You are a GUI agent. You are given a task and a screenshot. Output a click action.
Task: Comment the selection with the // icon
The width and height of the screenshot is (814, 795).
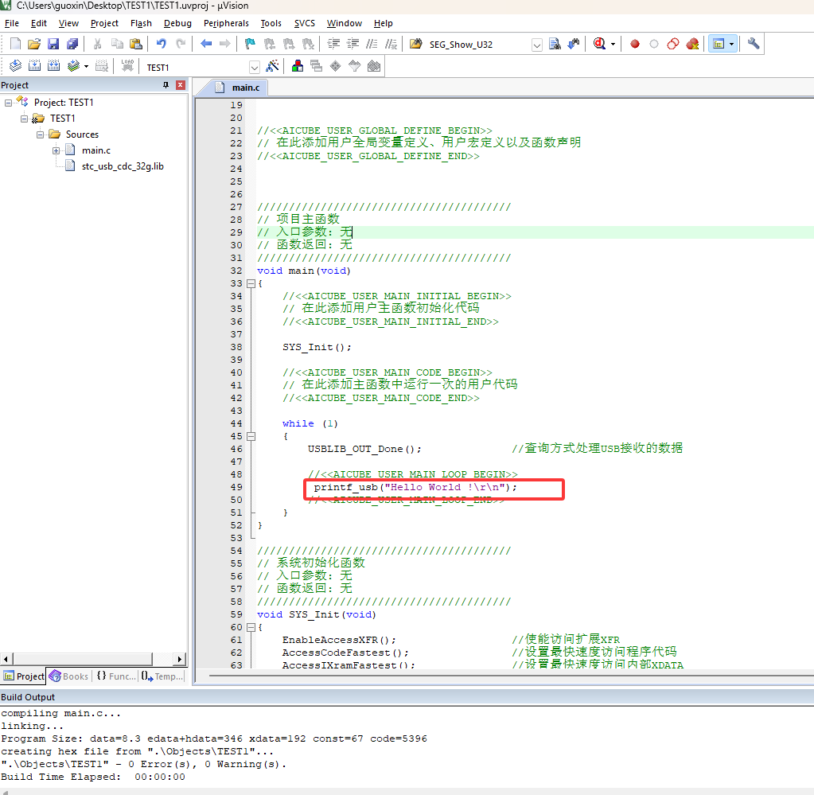click(372, 44)
